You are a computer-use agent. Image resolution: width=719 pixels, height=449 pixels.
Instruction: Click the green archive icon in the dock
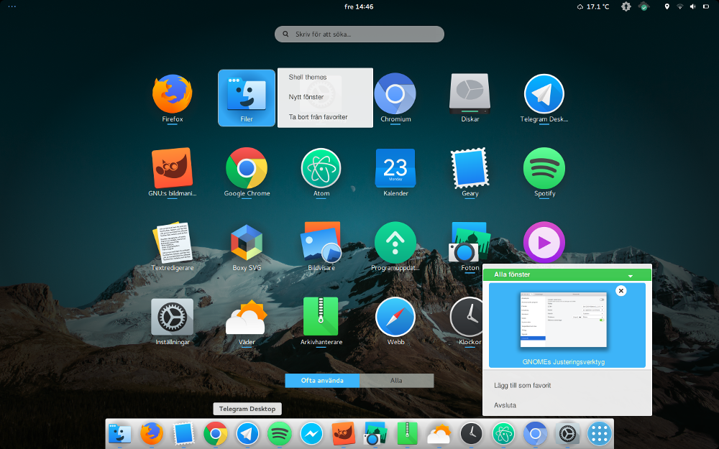407,433
